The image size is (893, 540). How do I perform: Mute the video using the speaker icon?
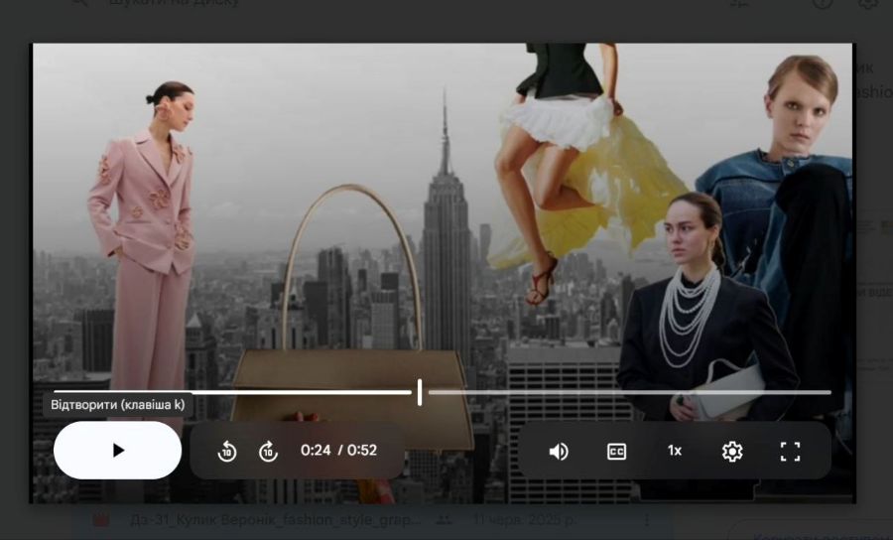558,451
